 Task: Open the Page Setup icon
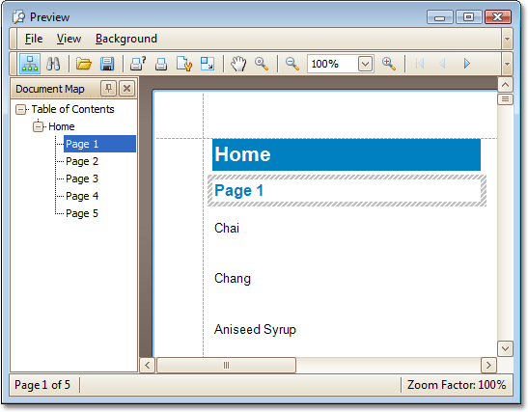coord(184,64)
